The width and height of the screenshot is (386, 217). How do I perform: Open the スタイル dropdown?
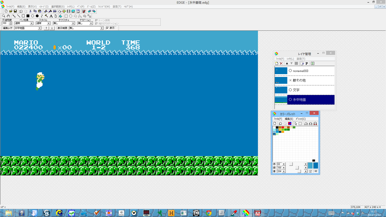(49, 23)
